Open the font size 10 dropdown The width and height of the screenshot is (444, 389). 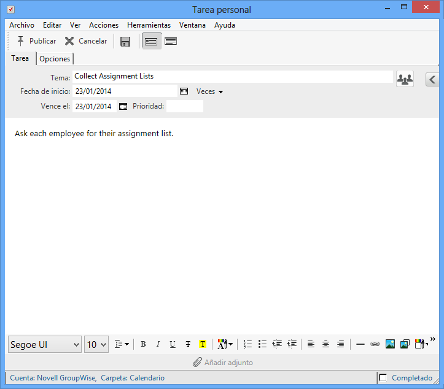click(96, 344)
